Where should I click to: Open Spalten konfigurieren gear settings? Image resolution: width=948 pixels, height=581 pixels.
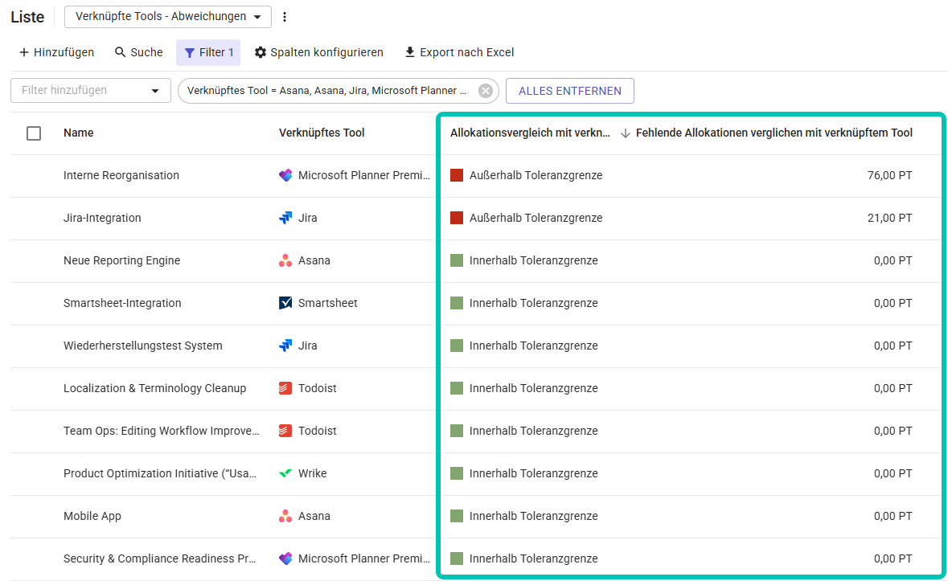coord(318,52)
